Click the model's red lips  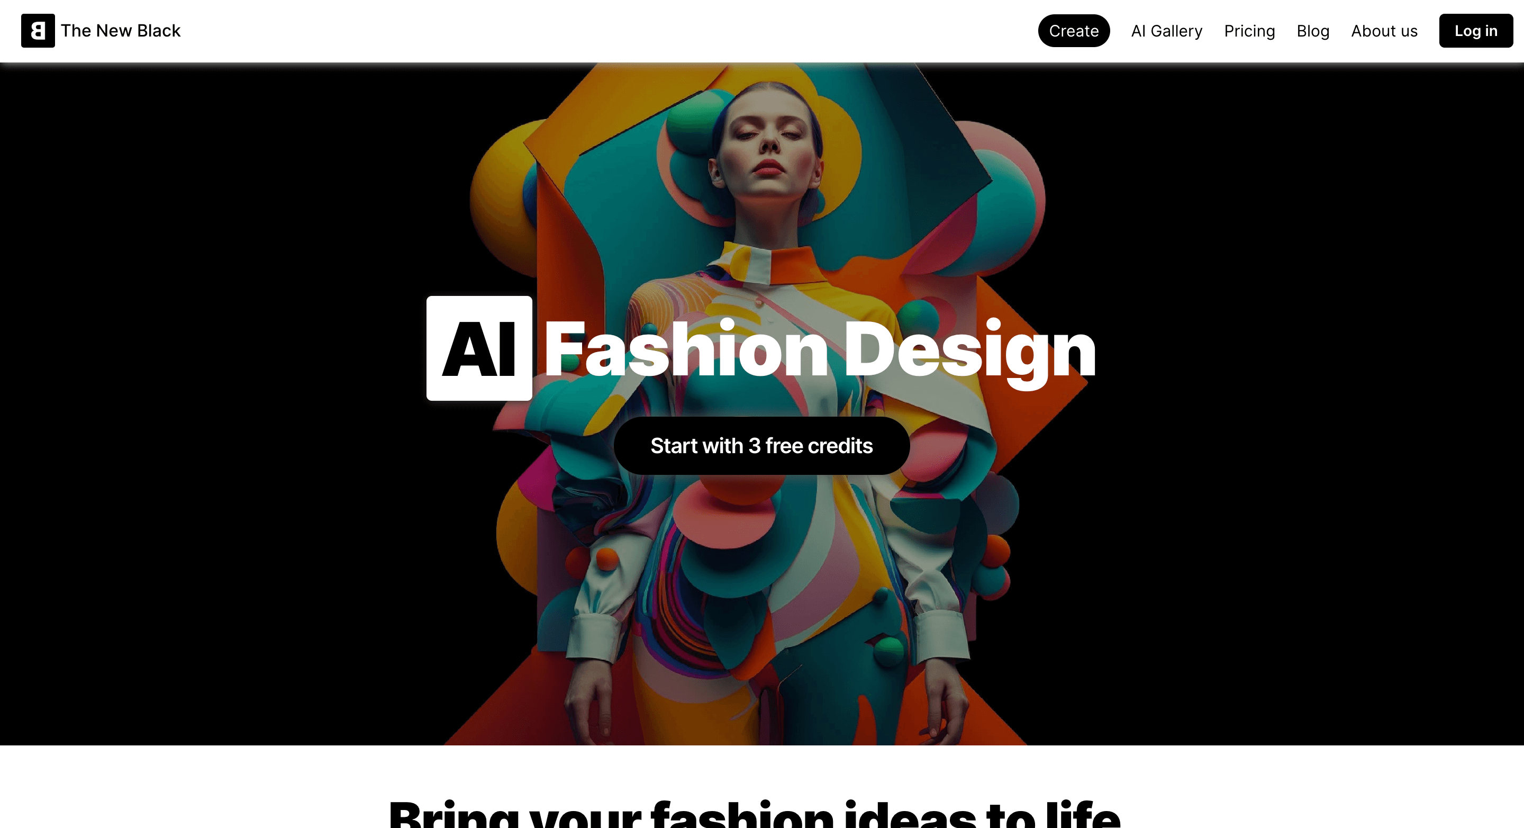(769, 167)
